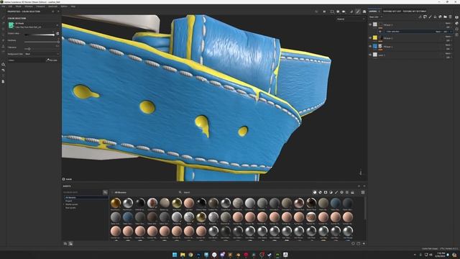
Task: Open File Explorer from the taskbar
Action: [x=183, y=255]
